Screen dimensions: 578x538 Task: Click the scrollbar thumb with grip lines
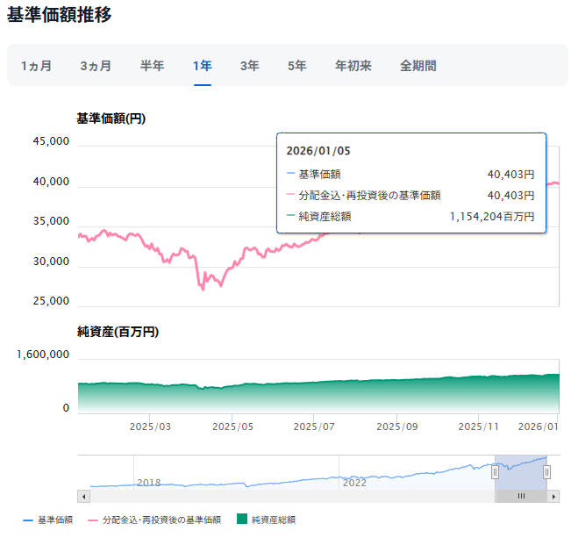[520, 496]
